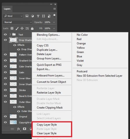This screenshot has width=130, height=139.
Task: Hide the Stroke layer
Action: 5,90
